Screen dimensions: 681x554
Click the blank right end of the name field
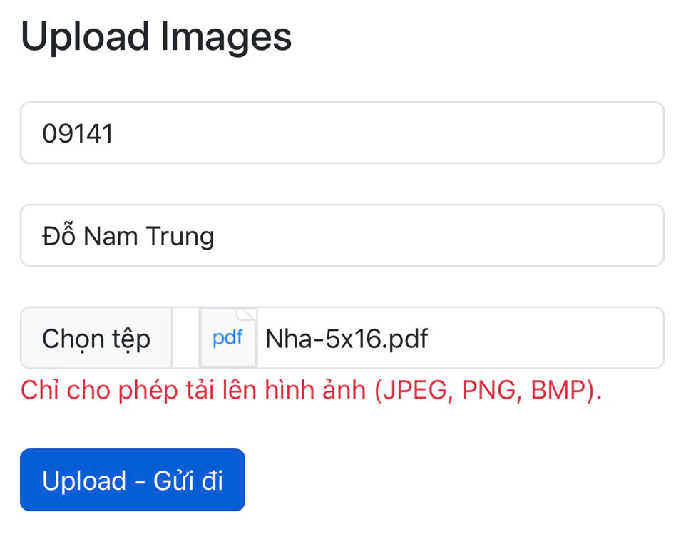tap(606, 235)
